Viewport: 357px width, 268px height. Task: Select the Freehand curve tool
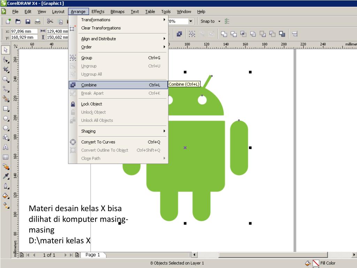(6, 89)
